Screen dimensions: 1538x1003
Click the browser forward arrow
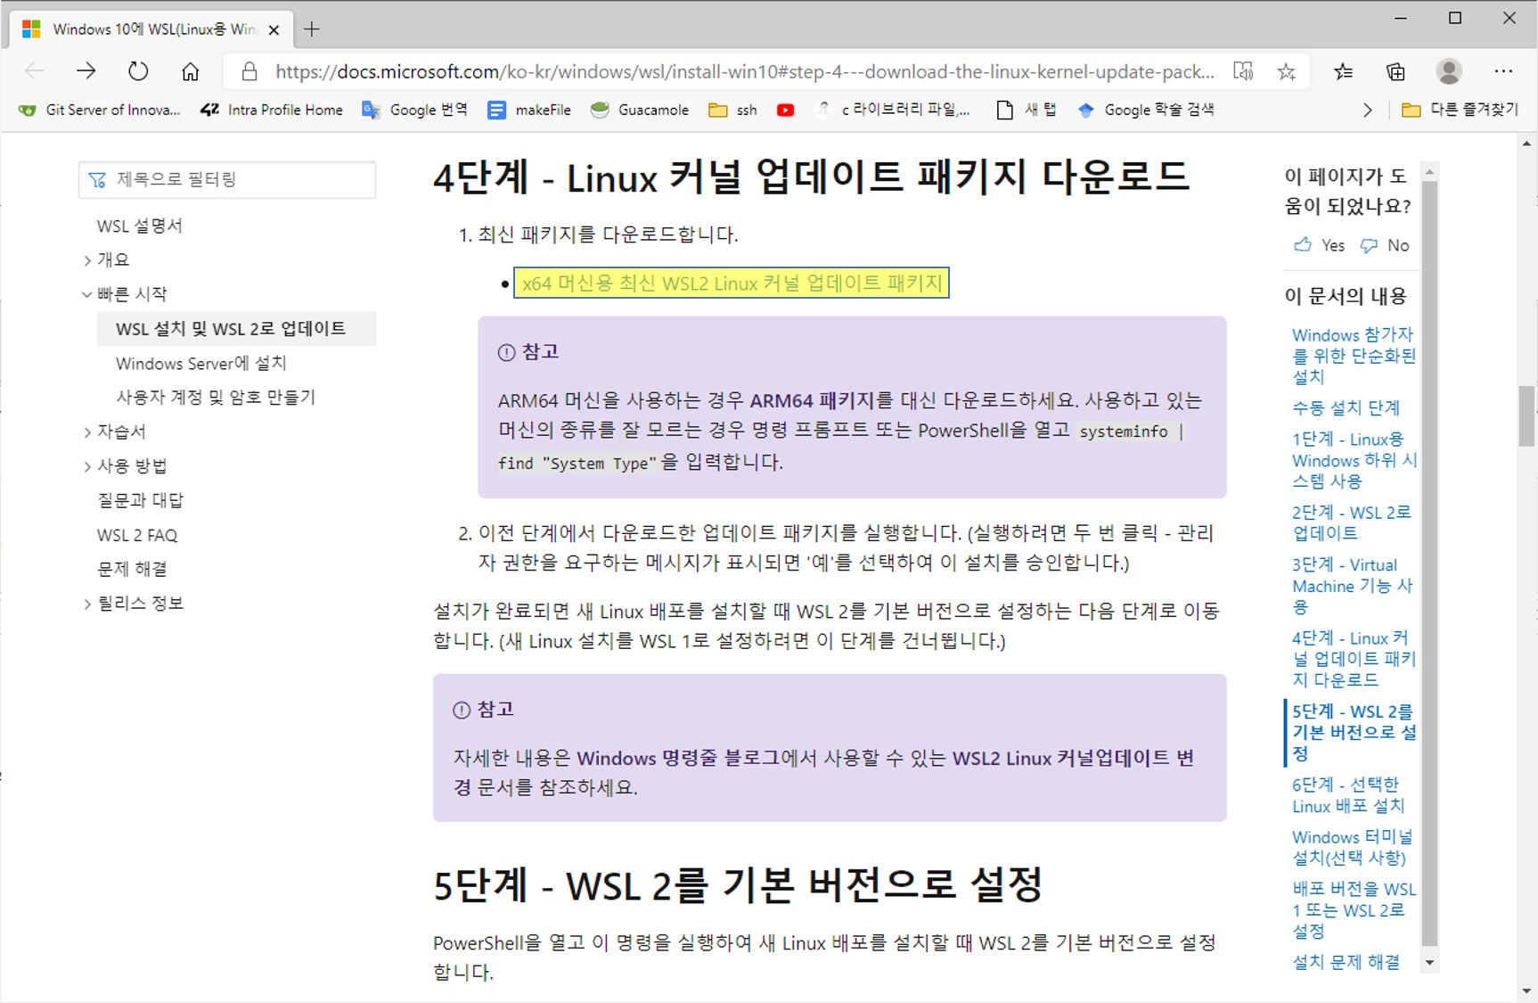coord(86,71)
